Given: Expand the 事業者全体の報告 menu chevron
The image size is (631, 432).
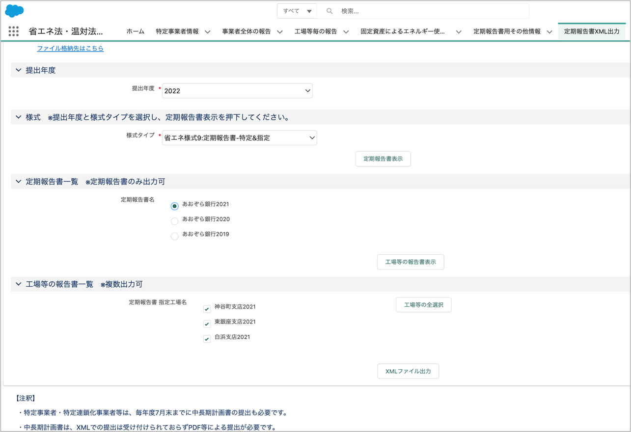Looking at the screenshot, I should 280,32.
